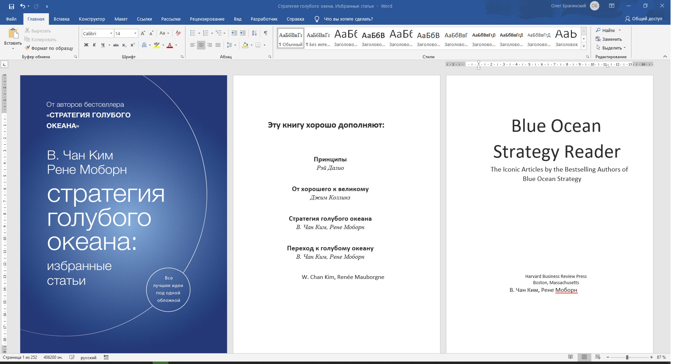The image size is (673, 364).
Task: Increase indent of the paragraph
Action: tap(243, 33)
